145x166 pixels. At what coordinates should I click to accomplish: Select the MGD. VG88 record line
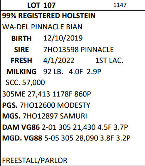66,138
